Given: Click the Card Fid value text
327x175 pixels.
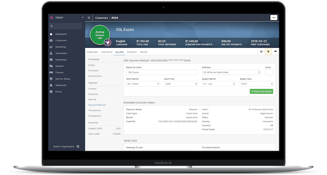Looking at the screenshot, I should click(x=178, y=122).
